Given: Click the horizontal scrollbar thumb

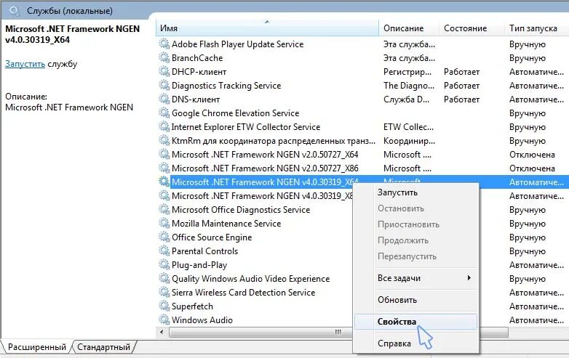Looking at the screenshot, I should click(338, 332).
